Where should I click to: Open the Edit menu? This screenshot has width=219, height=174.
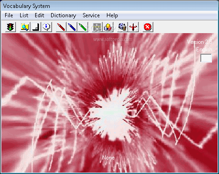(39, 15)
